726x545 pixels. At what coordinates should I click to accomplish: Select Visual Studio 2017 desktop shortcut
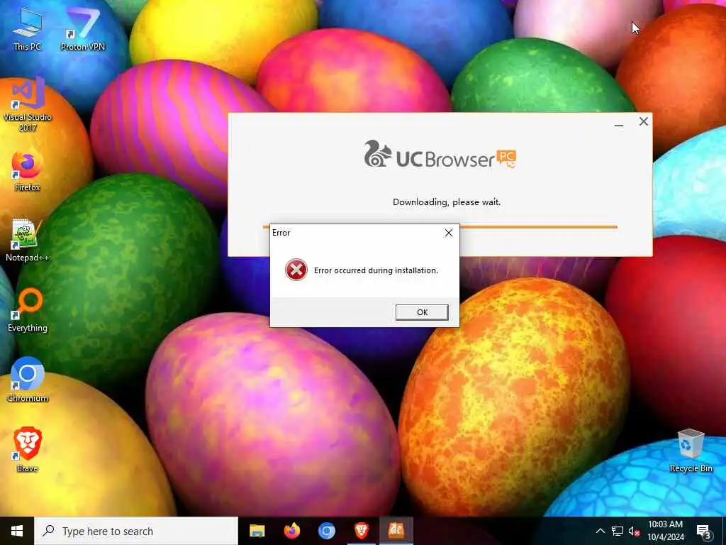pos(28,104)
